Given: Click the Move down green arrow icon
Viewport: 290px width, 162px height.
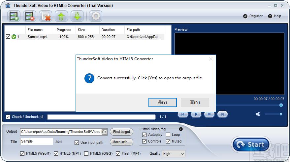Looking at the screenshot, I should pos(77,16).
